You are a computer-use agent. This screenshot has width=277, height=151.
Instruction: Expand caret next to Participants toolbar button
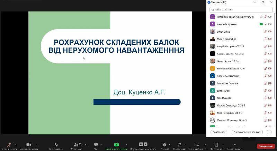coord(86,145)
